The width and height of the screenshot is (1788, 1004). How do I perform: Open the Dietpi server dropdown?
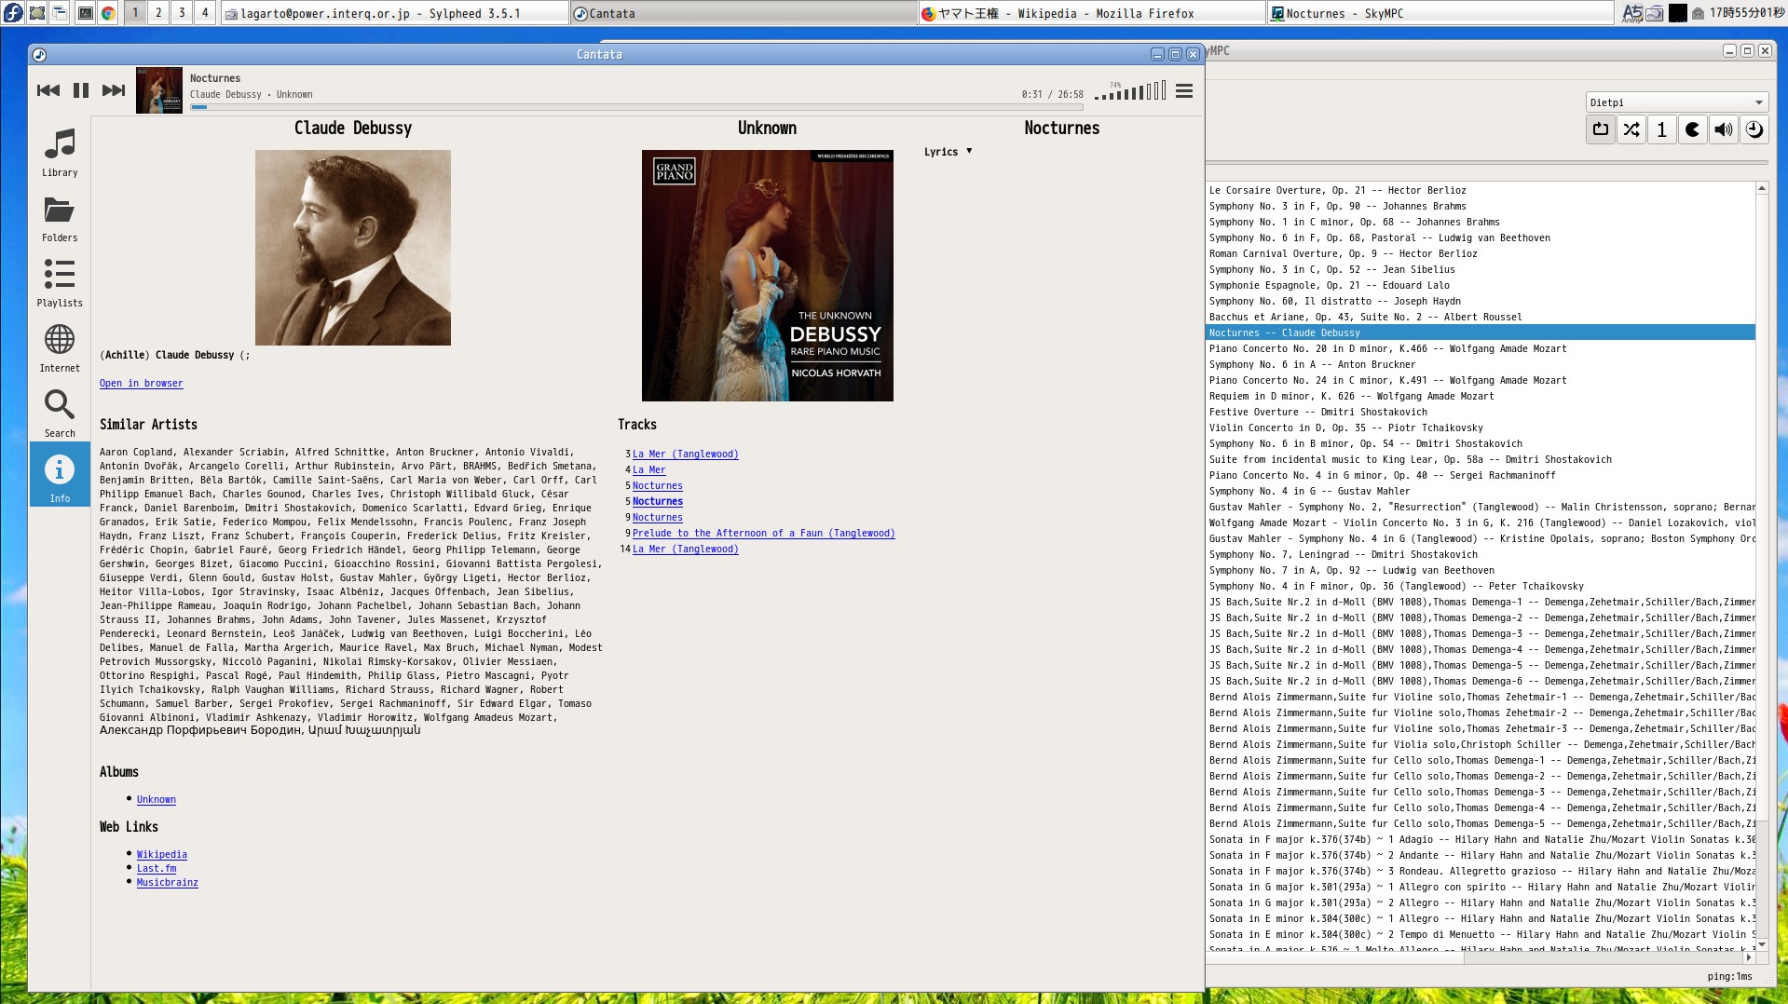point(1676,102)
